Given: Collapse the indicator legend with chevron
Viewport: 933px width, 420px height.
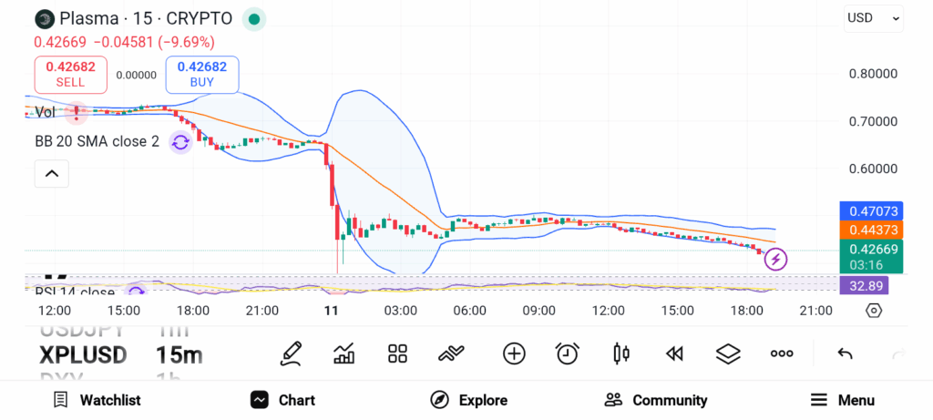Looking at the screenshot, I should tap(52, 173).
